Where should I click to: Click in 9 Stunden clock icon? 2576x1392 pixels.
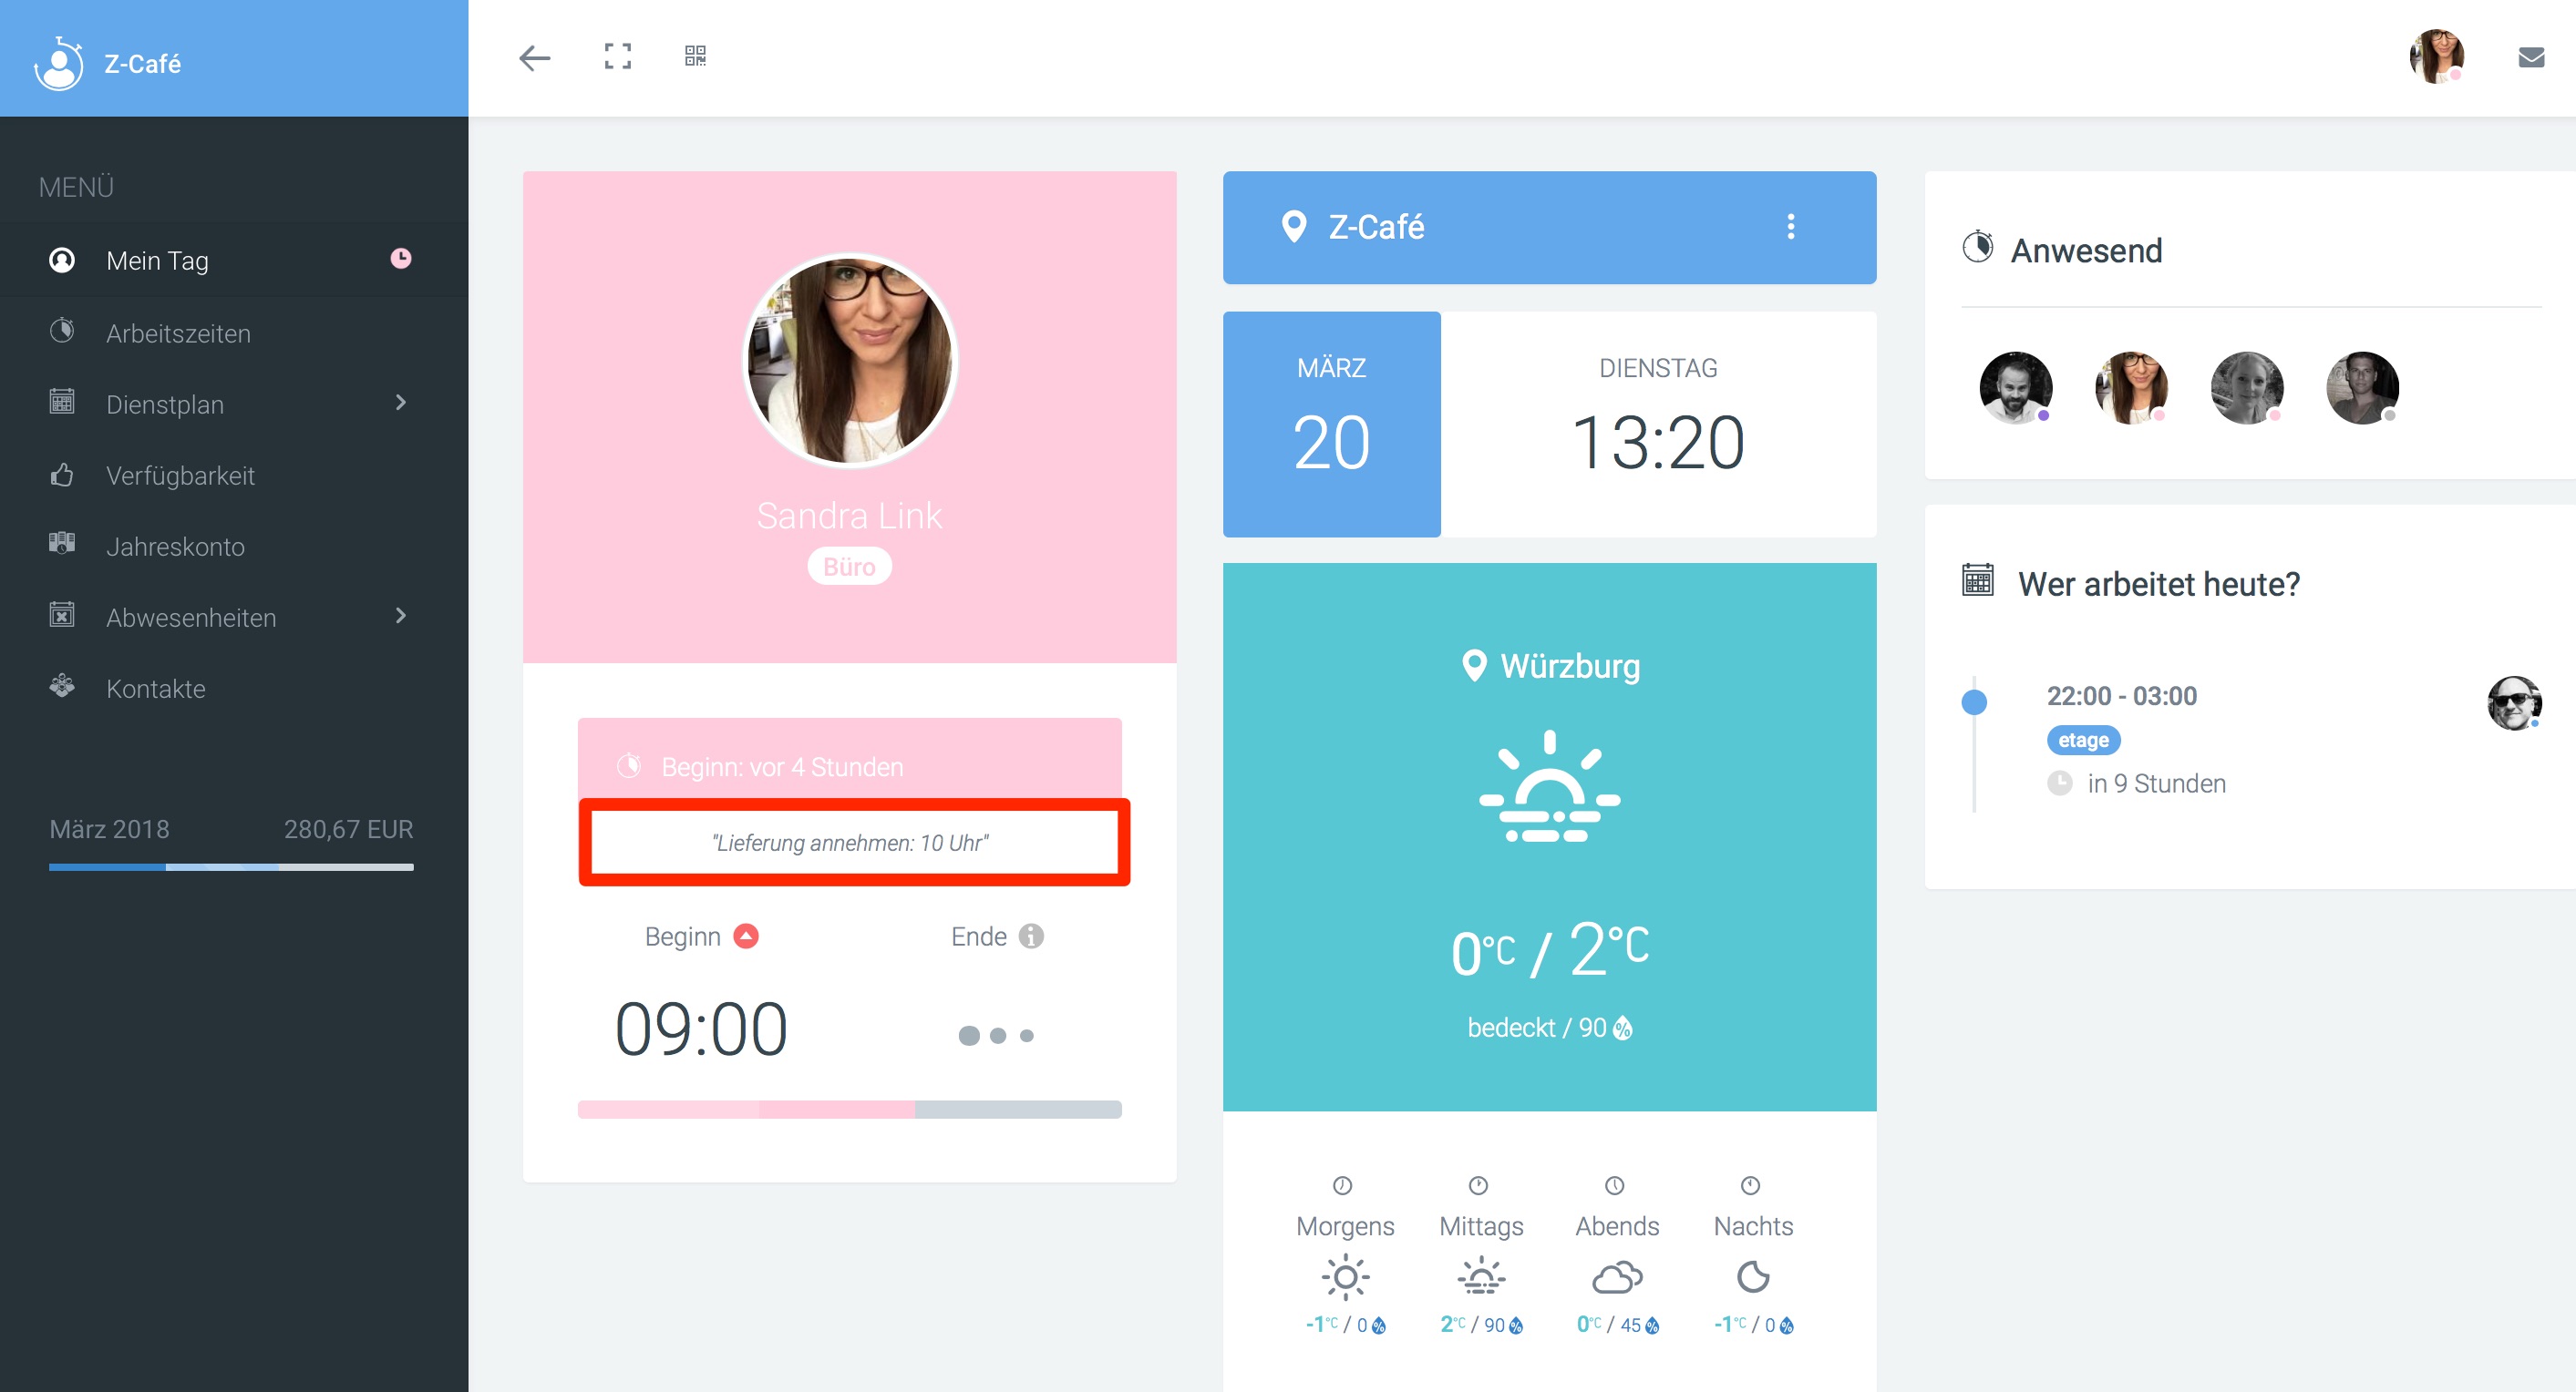[2059, 783]
